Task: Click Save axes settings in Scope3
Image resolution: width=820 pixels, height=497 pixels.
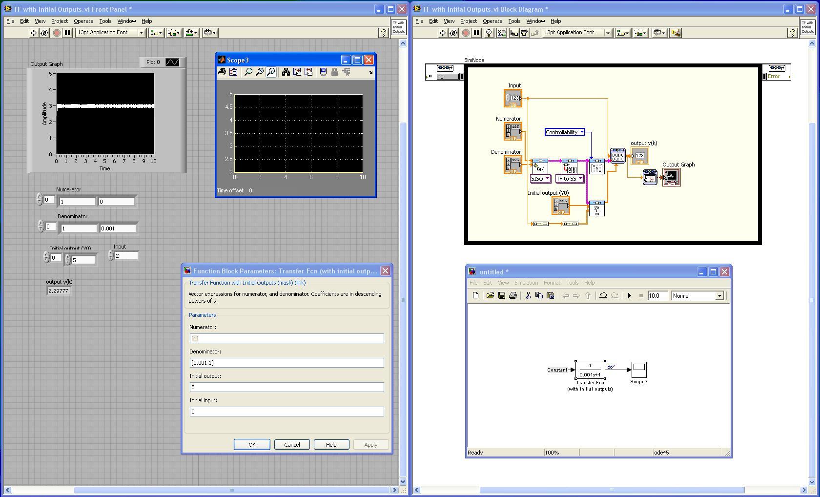Action: [x=297, y=72]
